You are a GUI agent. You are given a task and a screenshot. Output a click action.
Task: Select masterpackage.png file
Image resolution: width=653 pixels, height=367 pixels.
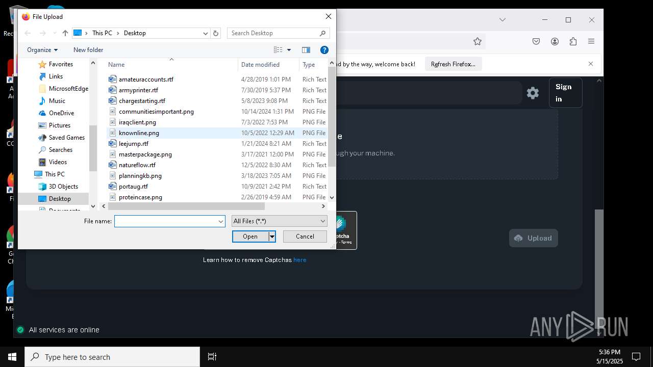145,154
